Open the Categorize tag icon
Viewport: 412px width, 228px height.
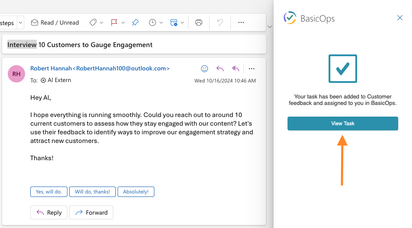tap(93, 22)
